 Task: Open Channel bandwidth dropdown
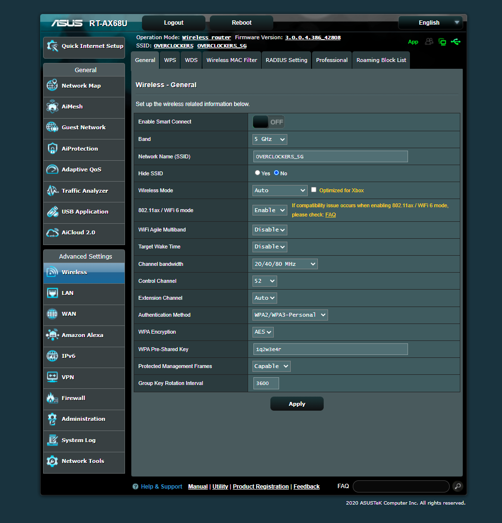coord(285,264)
